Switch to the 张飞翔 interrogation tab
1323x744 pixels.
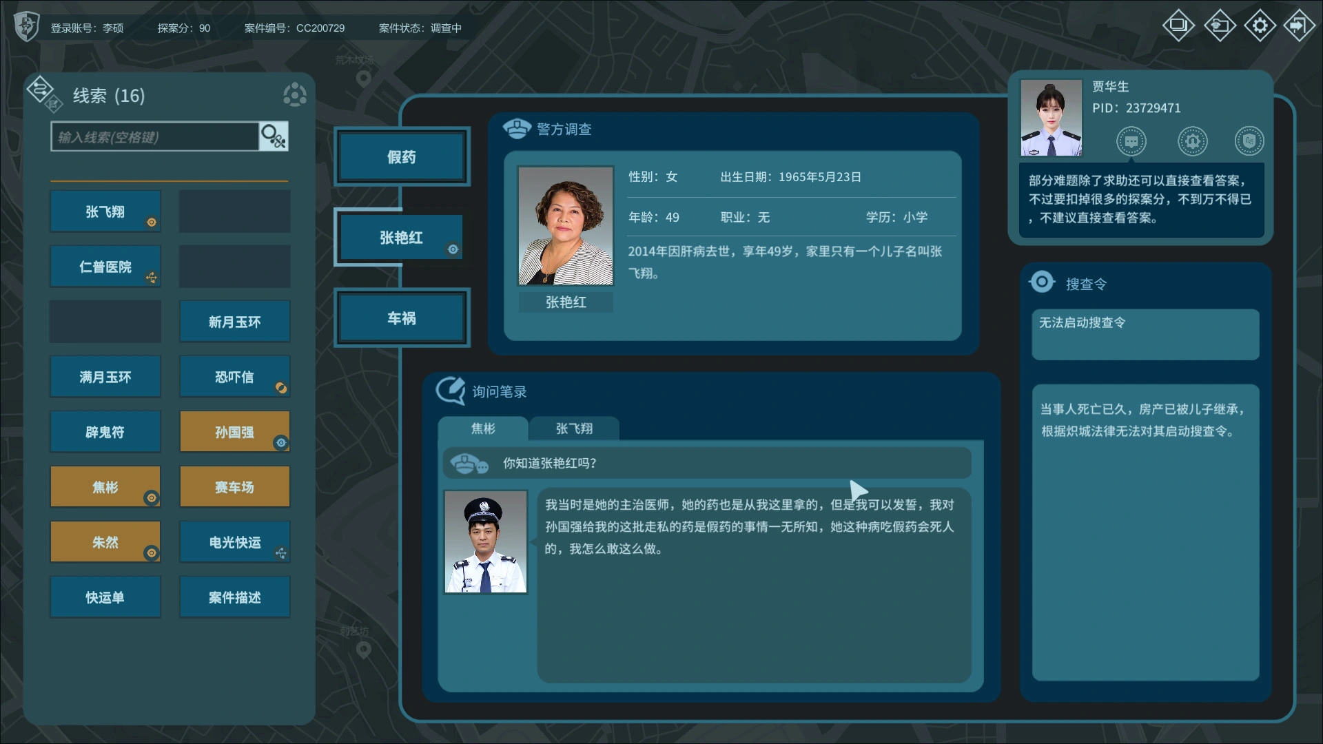pyautogui.click(x=573, y=428)
